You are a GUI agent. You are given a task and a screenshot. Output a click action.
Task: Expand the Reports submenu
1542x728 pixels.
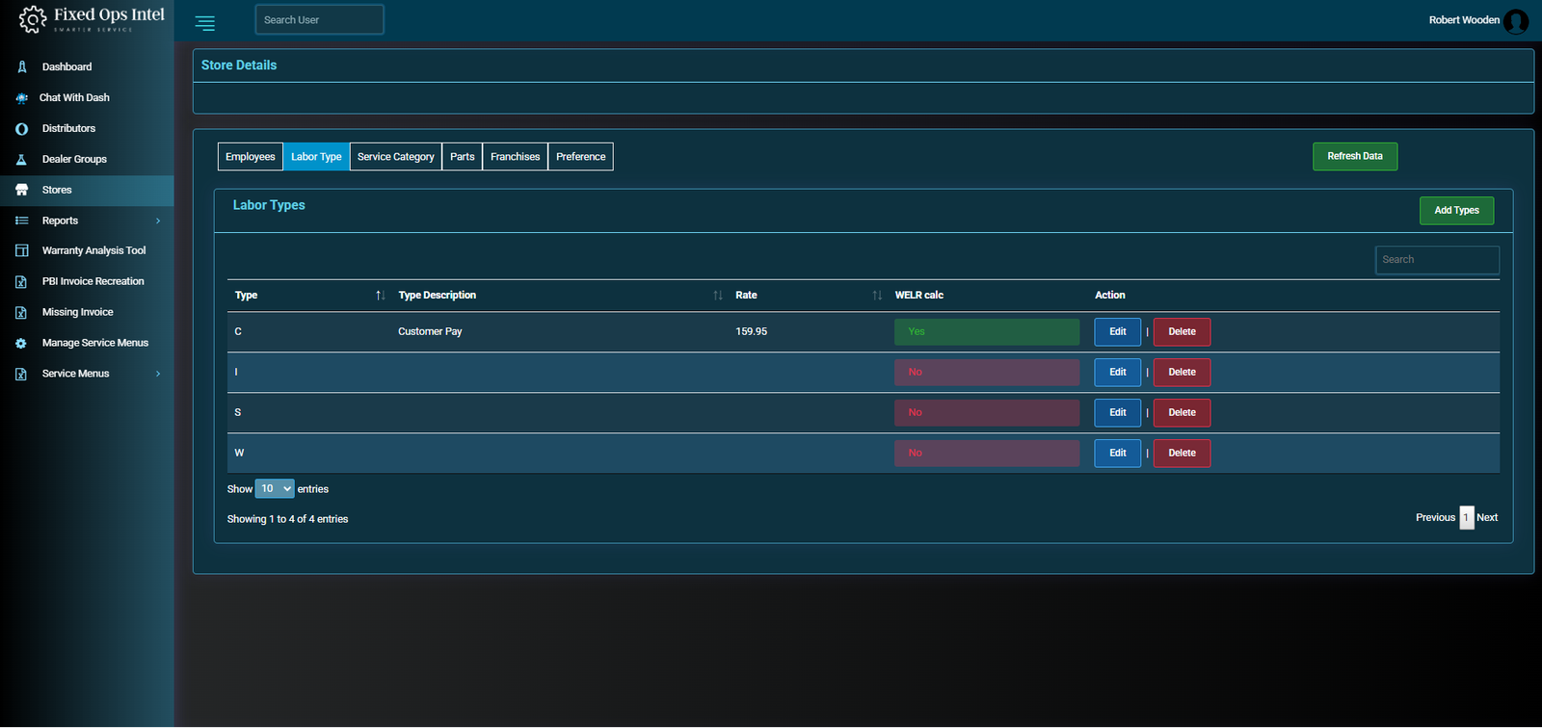158,221
